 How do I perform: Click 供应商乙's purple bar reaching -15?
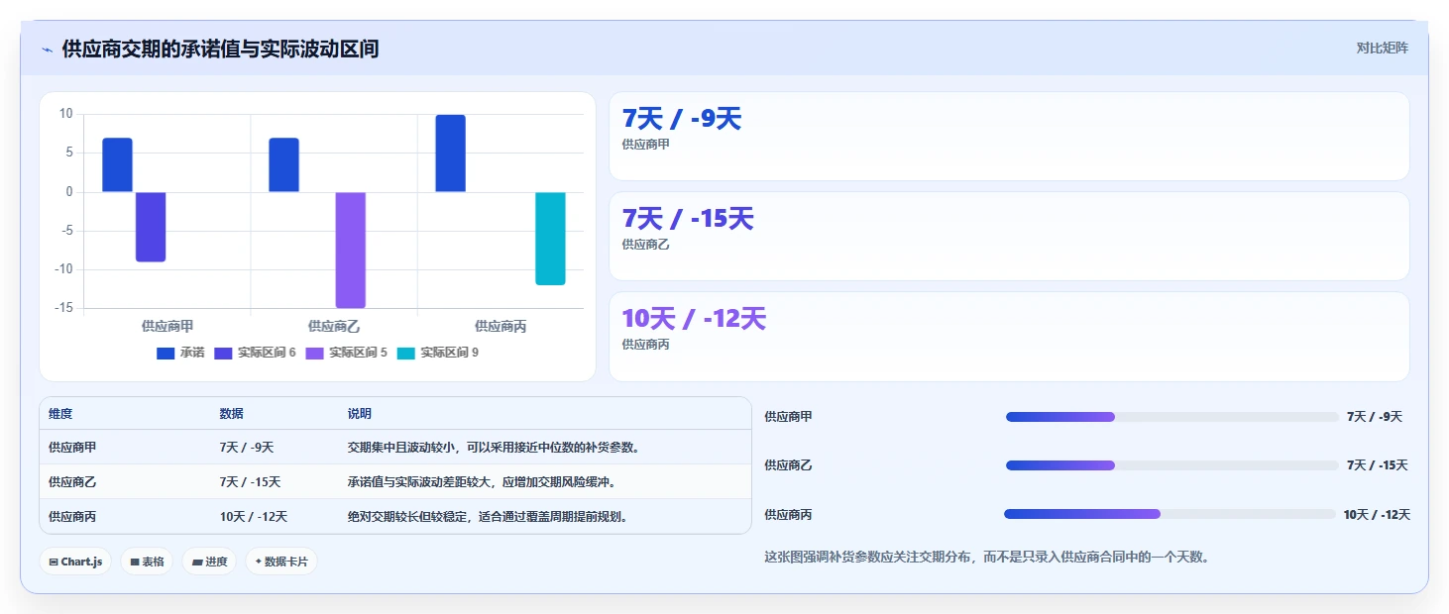click(351, 250)
